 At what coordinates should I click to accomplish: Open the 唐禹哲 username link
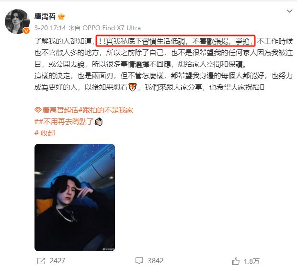(45, 16)
